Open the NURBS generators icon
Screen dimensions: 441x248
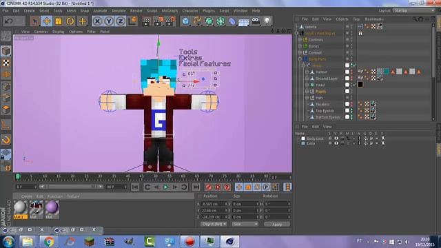209,21
